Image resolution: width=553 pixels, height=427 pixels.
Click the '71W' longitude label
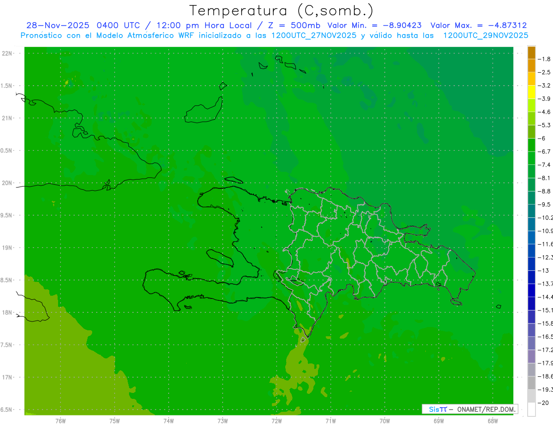(x=330, y=421)
